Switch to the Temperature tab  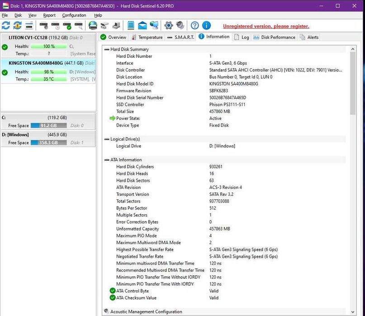tap(147, 37)
